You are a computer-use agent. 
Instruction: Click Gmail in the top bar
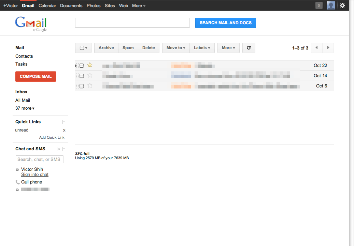click(x=28, y=6)
